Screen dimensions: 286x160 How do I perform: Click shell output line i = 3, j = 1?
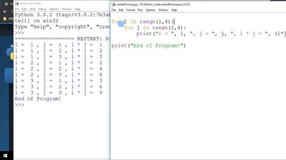59,81
